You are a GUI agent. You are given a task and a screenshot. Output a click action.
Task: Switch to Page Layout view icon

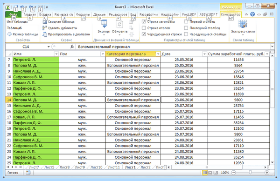pyautogui.click(x=210, y=173)
